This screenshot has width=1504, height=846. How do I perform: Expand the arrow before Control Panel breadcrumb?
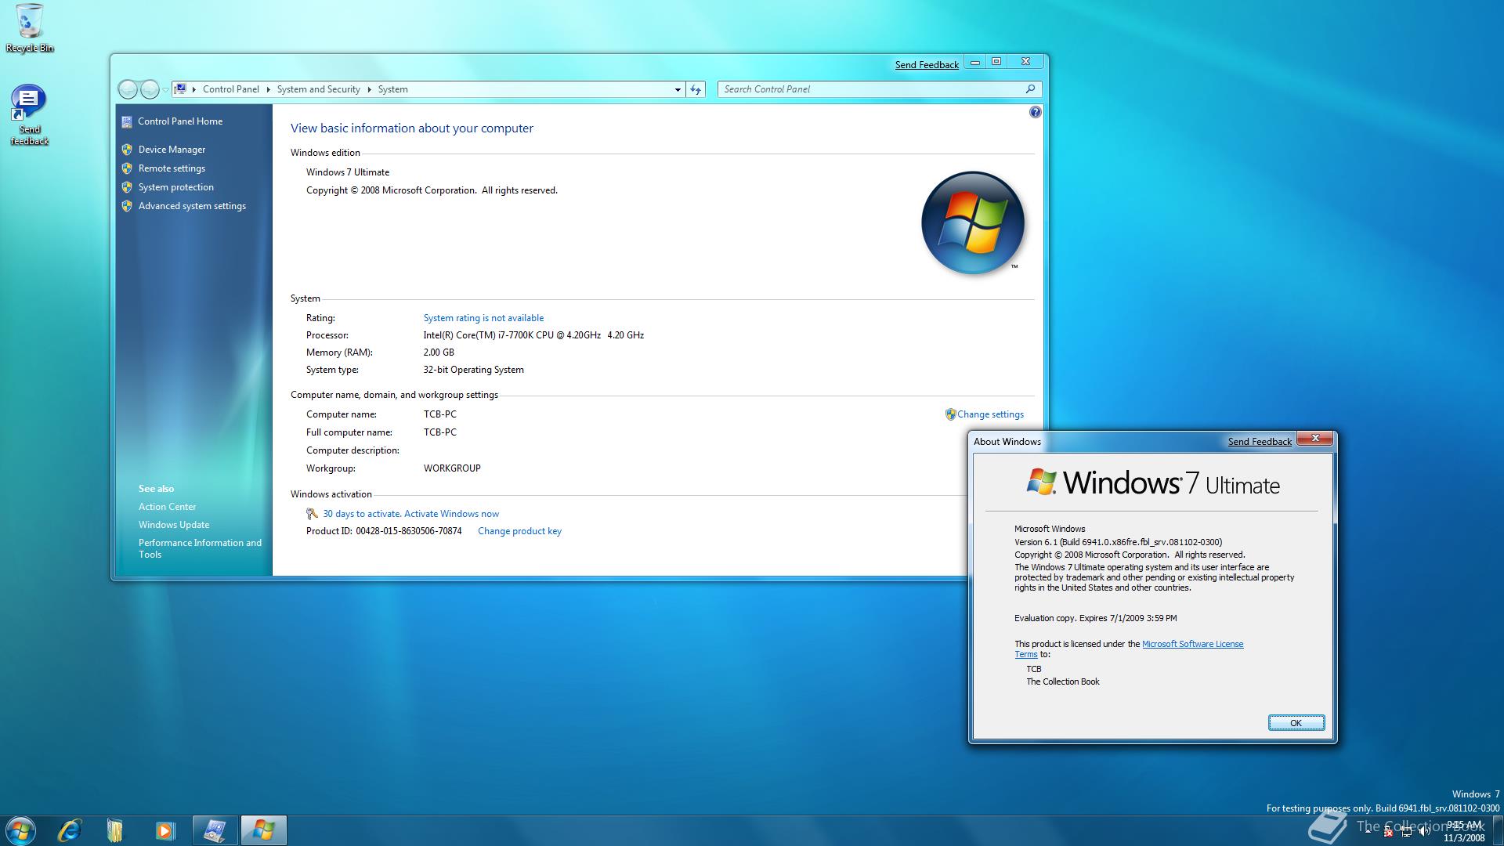tap(193, 89)
